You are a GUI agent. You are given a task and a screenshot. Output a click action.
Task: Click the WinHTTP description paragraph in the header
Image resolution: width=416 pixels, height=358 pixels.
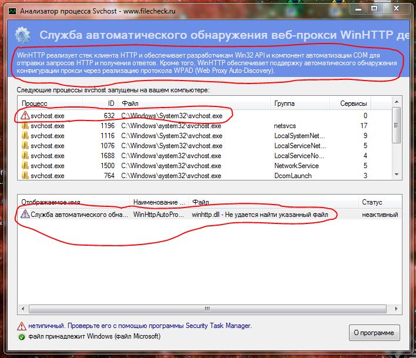click(207, 63)
